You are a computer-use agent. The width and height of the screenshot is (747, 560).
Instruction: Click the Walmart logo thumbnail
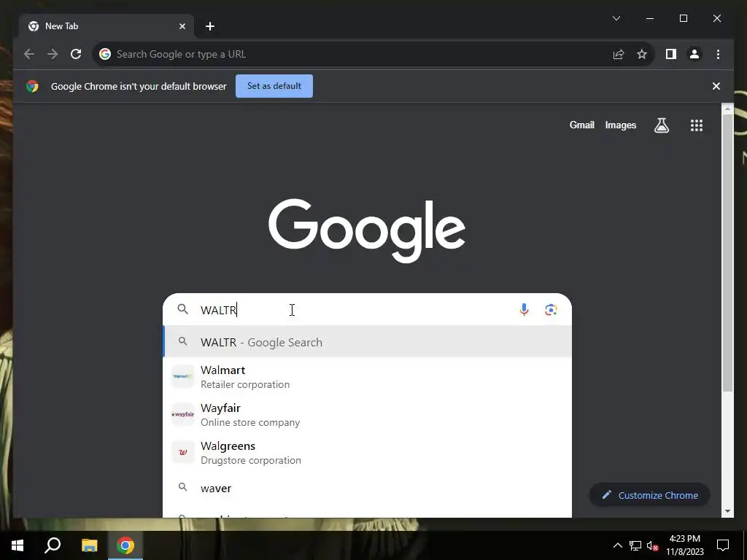(x=183, y=377)
